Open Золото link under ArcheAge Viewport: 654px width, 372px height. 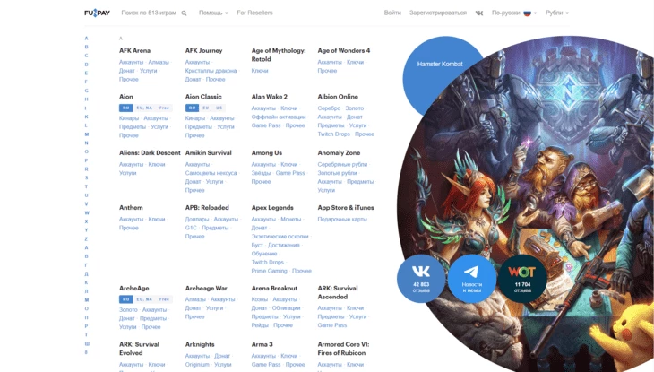point(128,310)
